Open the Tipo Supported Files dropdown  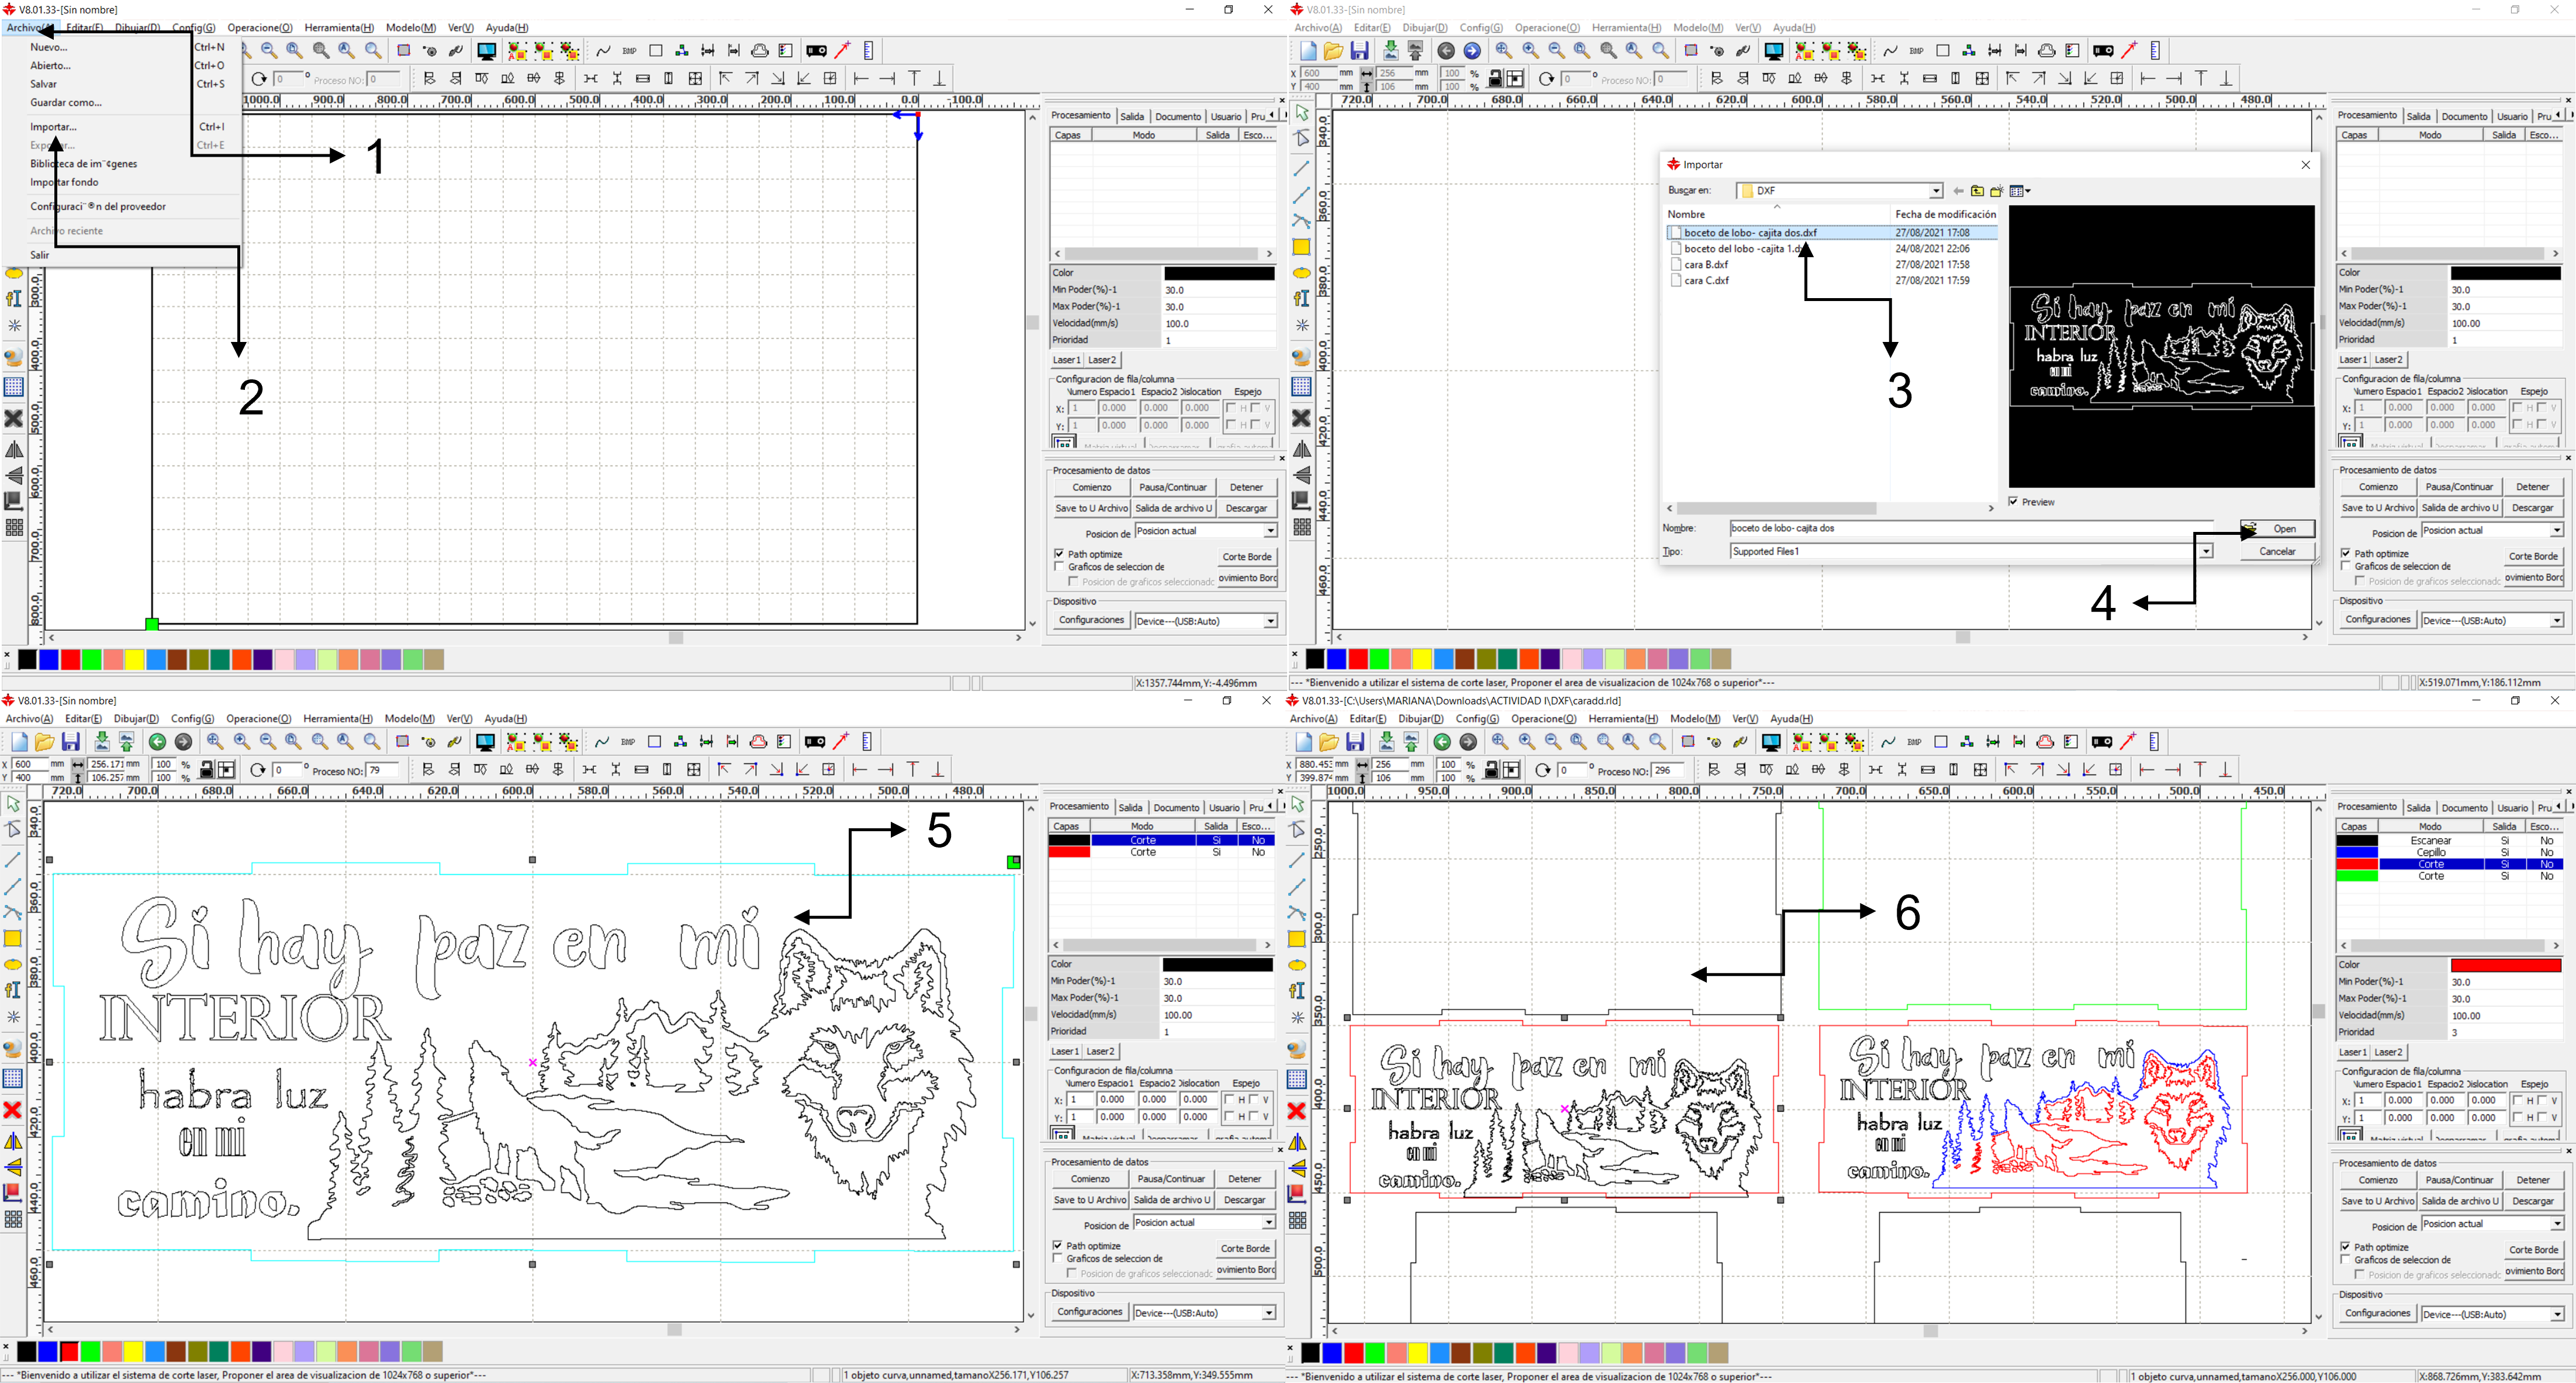[x=2206, y=552]
